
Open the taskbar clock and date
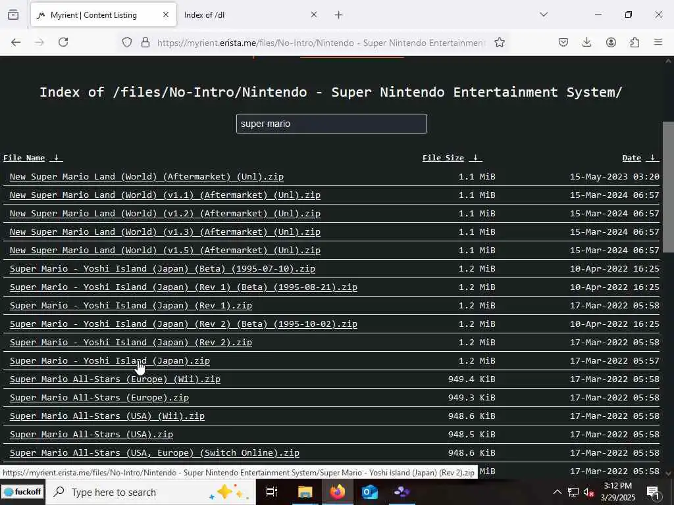point(617,492)
